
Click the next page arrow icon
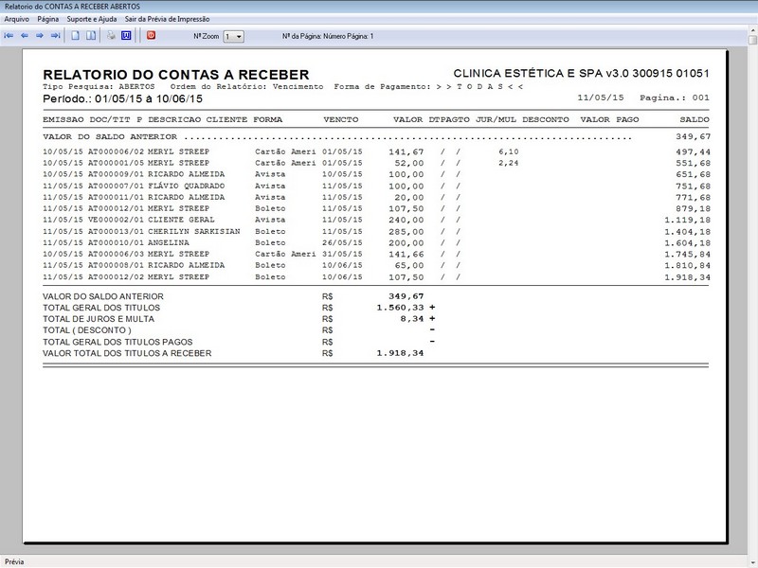pos(40,36)
